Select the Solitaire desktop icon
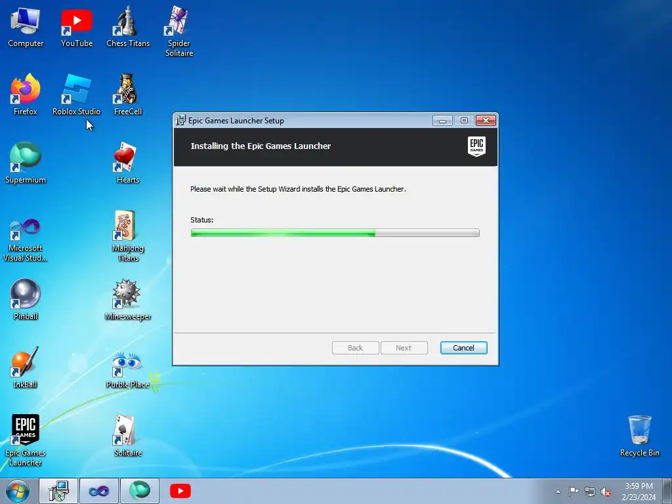672x504 pixels. point(128,436)
